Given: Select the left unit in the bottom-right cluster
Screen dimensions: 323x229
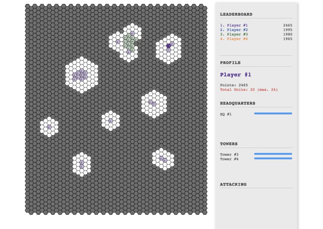Looking at the screenshot, I should [x=161, y=158].
